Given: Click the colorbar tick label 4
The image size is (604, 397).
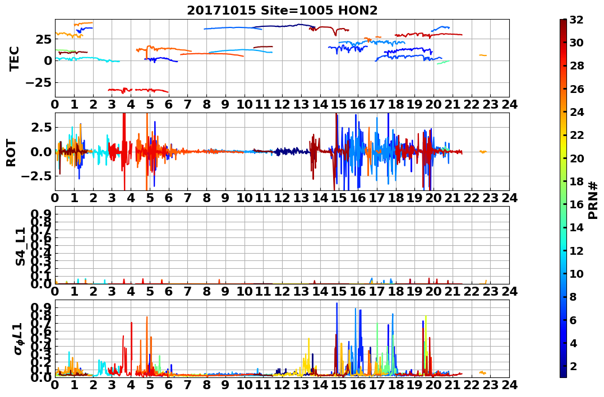Looking at the screenshot, I should pos(573,343).
